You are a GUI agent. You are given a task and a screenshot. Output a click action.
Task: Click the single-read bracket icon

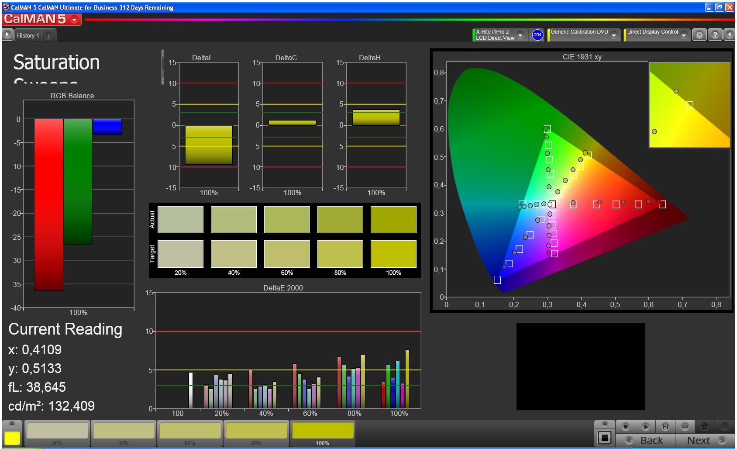pos(665,426)
